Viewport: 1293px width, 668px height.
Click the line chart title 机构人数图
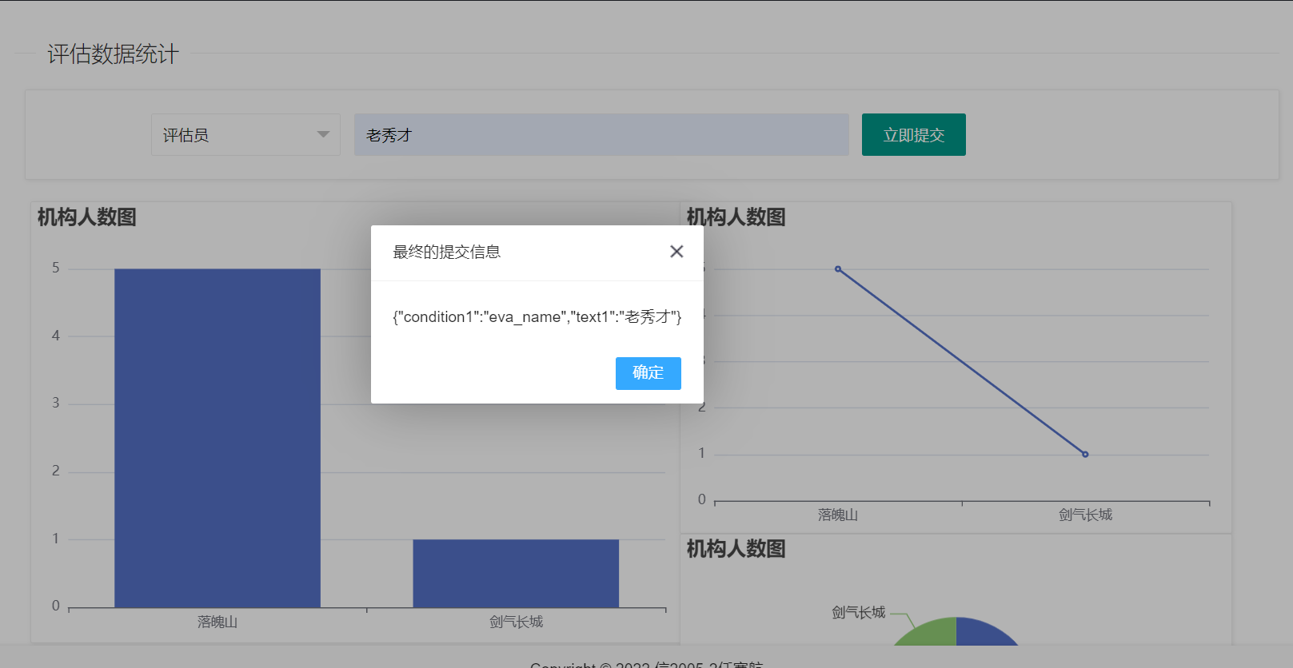tap(736, 217)
